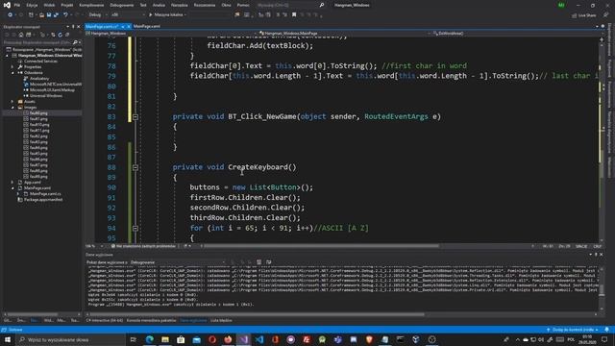Click the Live Share button
The image size is (615, 346).
click(x=584, y=15)
